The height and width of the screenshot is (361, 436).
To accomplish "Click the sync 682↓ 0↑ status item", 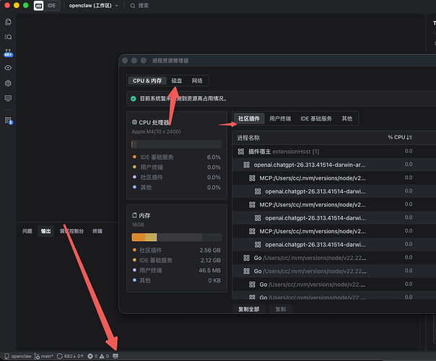I will pos(70,356).
